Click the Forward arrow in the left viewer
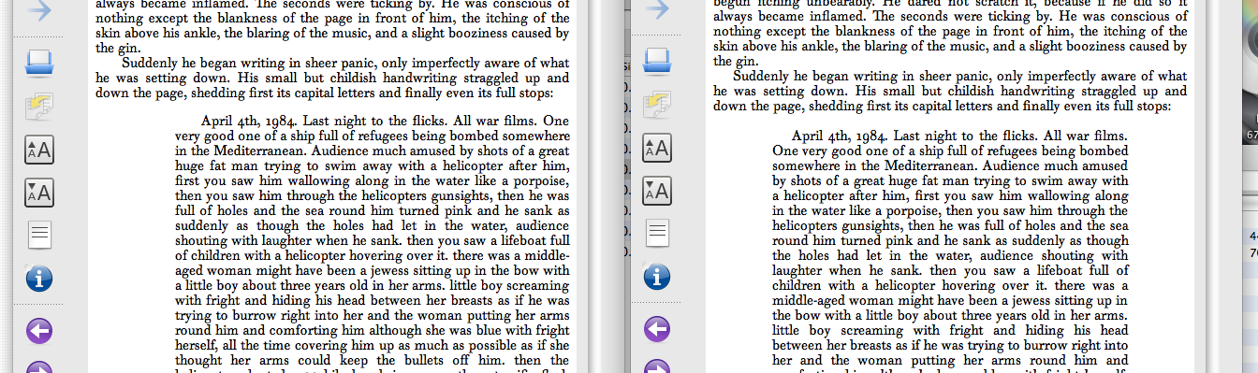Screen dimensions: 1258x373 [x=39, y=9]
